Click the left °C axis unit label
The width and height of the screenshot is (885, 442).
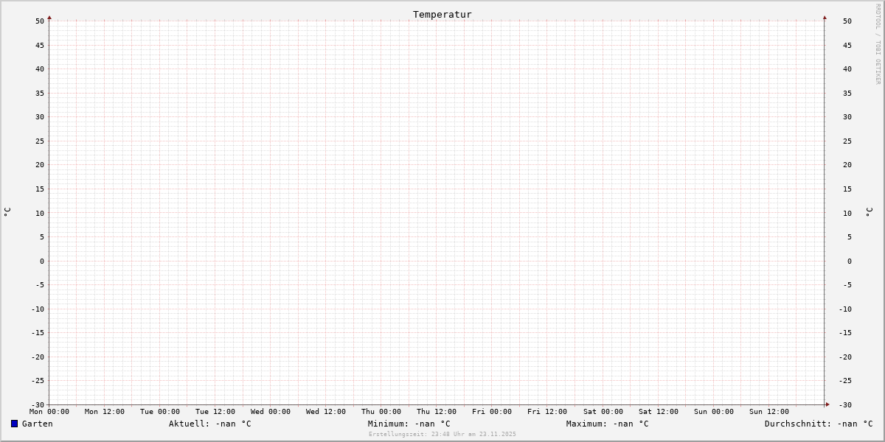(8, 212)
